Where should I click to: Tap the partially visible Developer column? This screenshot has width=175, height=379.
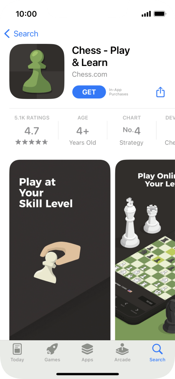click(170, 130)
